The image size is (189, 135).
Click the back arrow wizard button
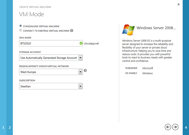168,127
